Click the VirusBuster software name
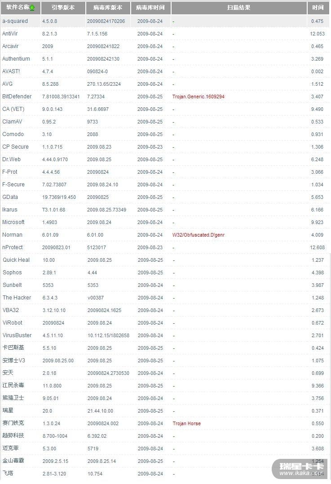331x484 pixels. coord(17,335)
